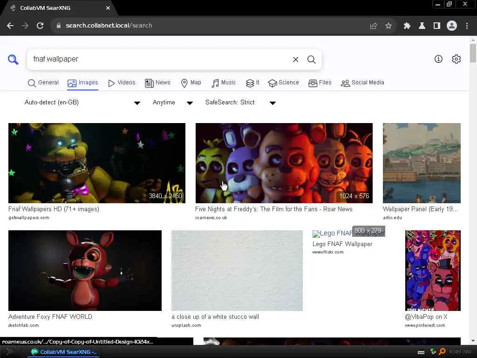Open the Chrome labs flask icon

click(422, 26)
